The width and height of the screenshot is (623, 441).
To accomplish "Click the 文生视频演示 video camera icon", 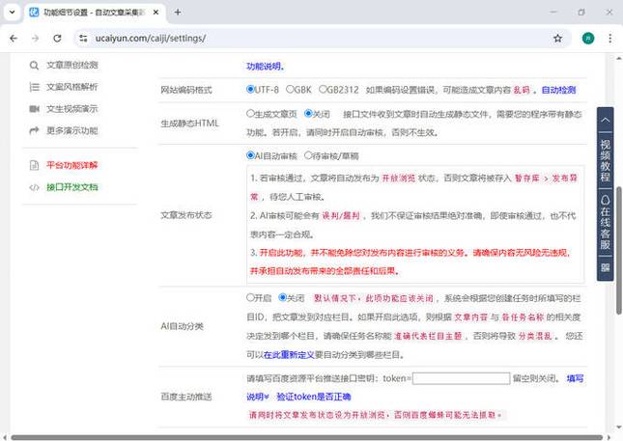I will [34, 108].
